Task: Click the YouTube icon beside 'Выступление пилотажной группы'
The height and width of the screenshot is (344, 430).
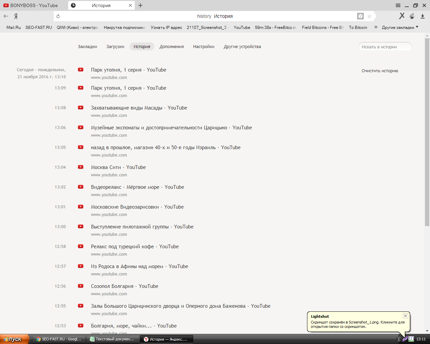Action: (x=81, y=226)
